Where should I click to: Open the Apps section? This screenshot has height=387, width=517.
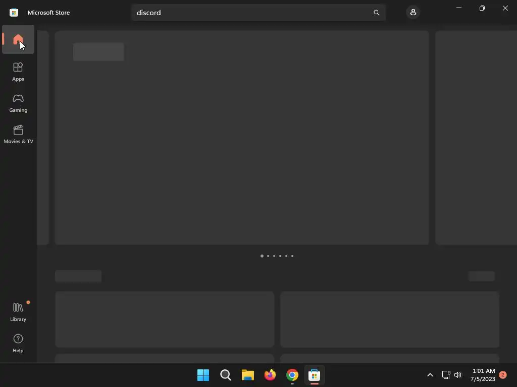pos(18,72)
